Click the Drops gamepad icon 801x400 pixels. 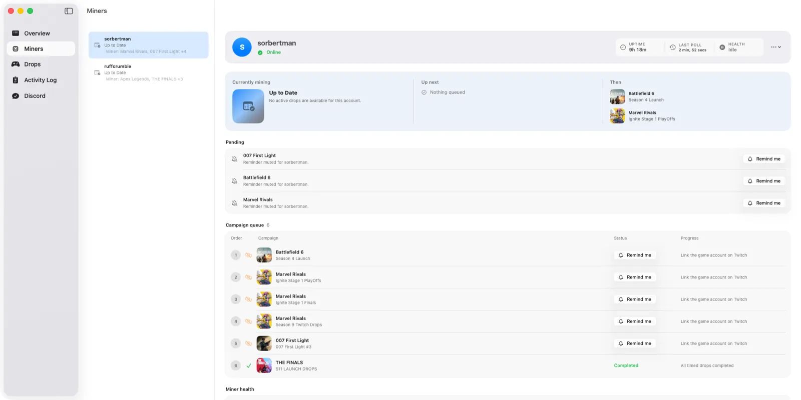point(16,64)
